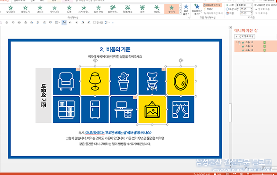
Task: Select 그룹 14 in animation pane
Action: pos(255,46)
